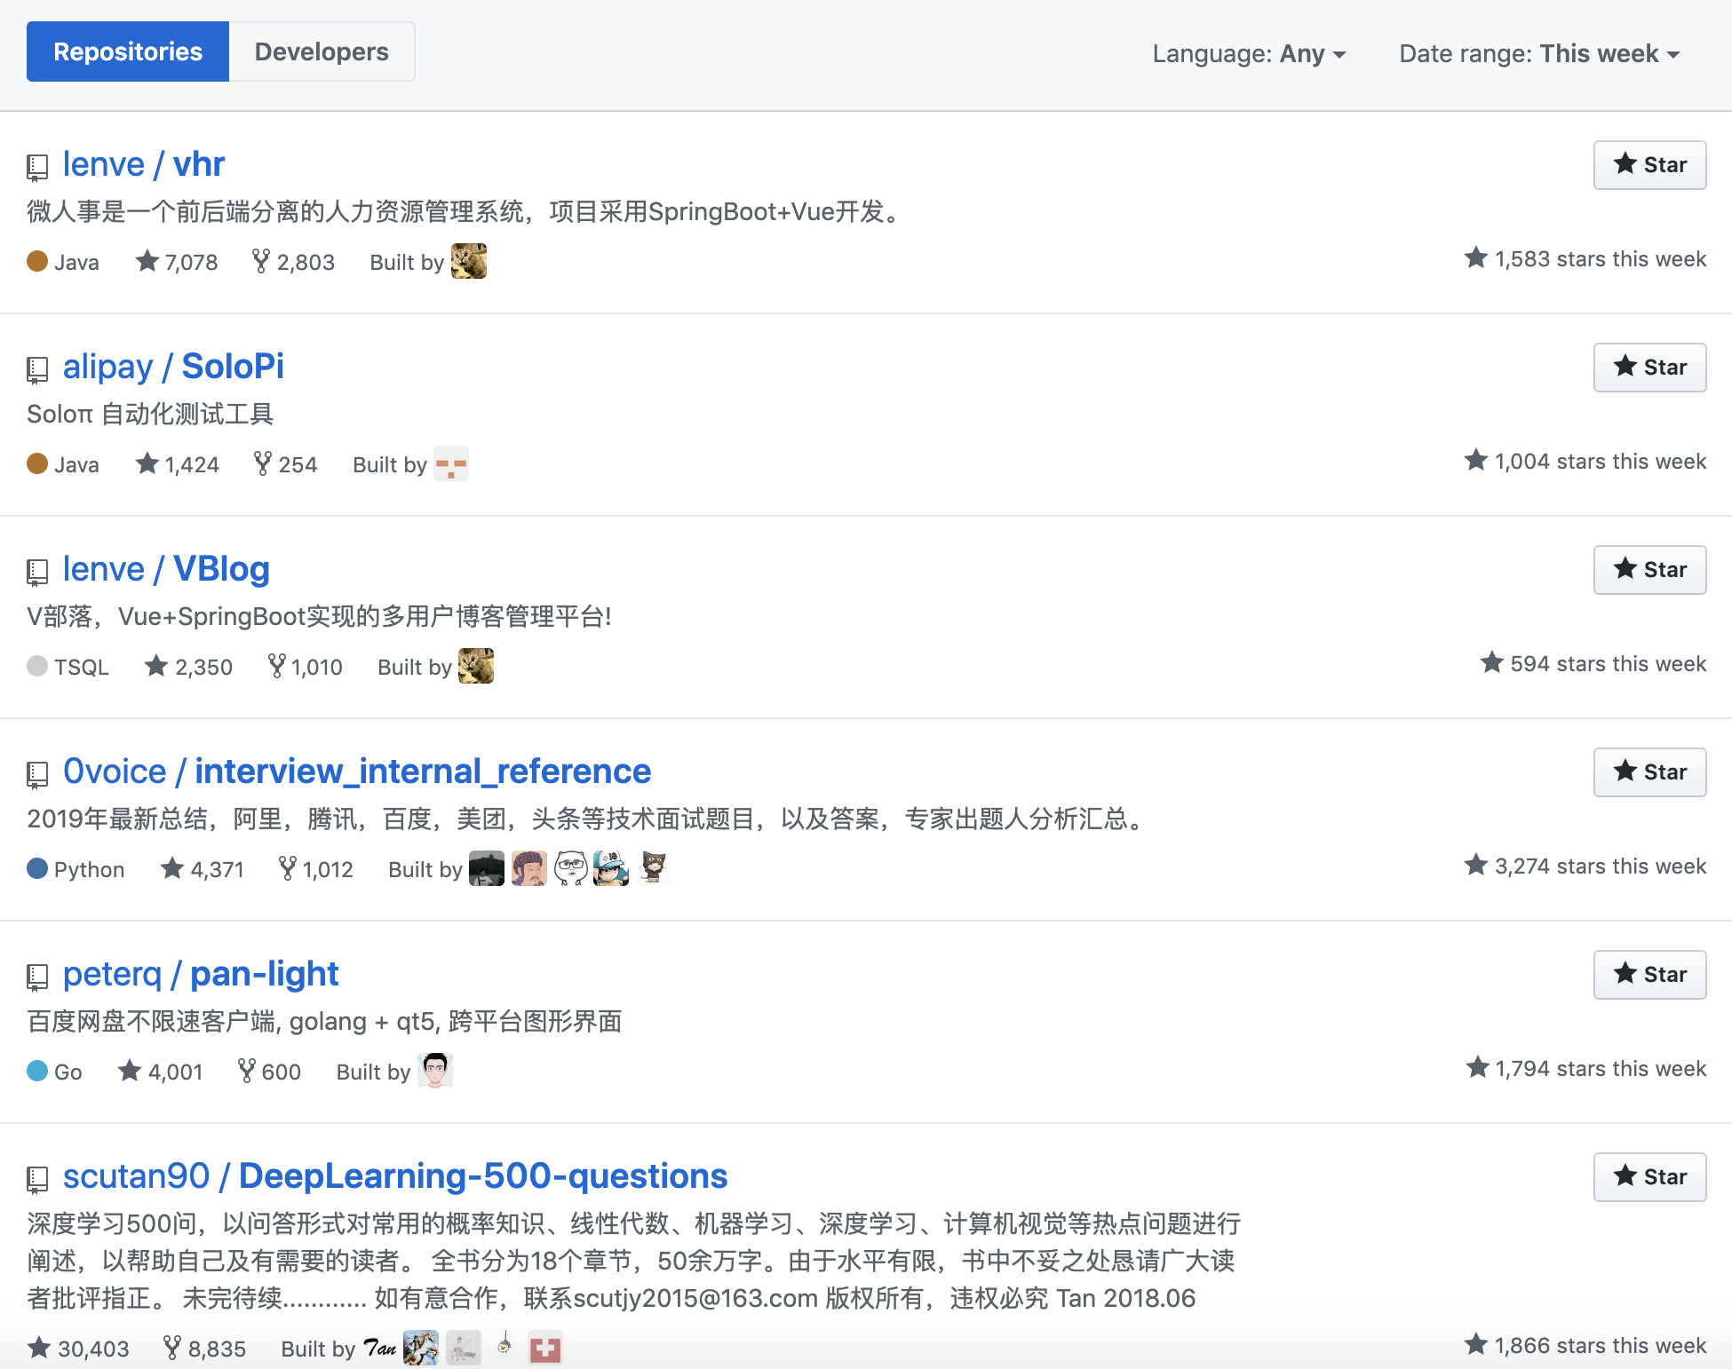Expand the Date range dropdown

click(1538, 54)
